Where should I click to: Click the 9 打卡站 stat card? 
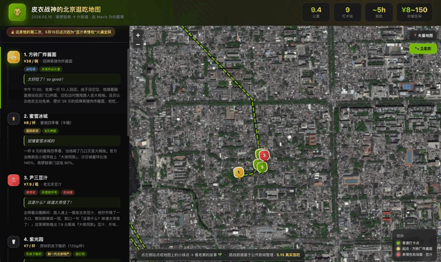[347, 12]
